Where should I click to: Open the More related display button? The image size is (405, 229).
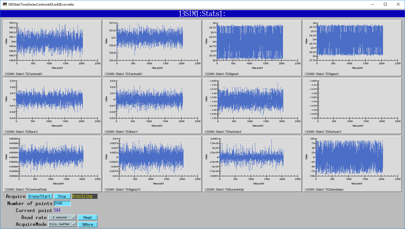pos(88,224)
